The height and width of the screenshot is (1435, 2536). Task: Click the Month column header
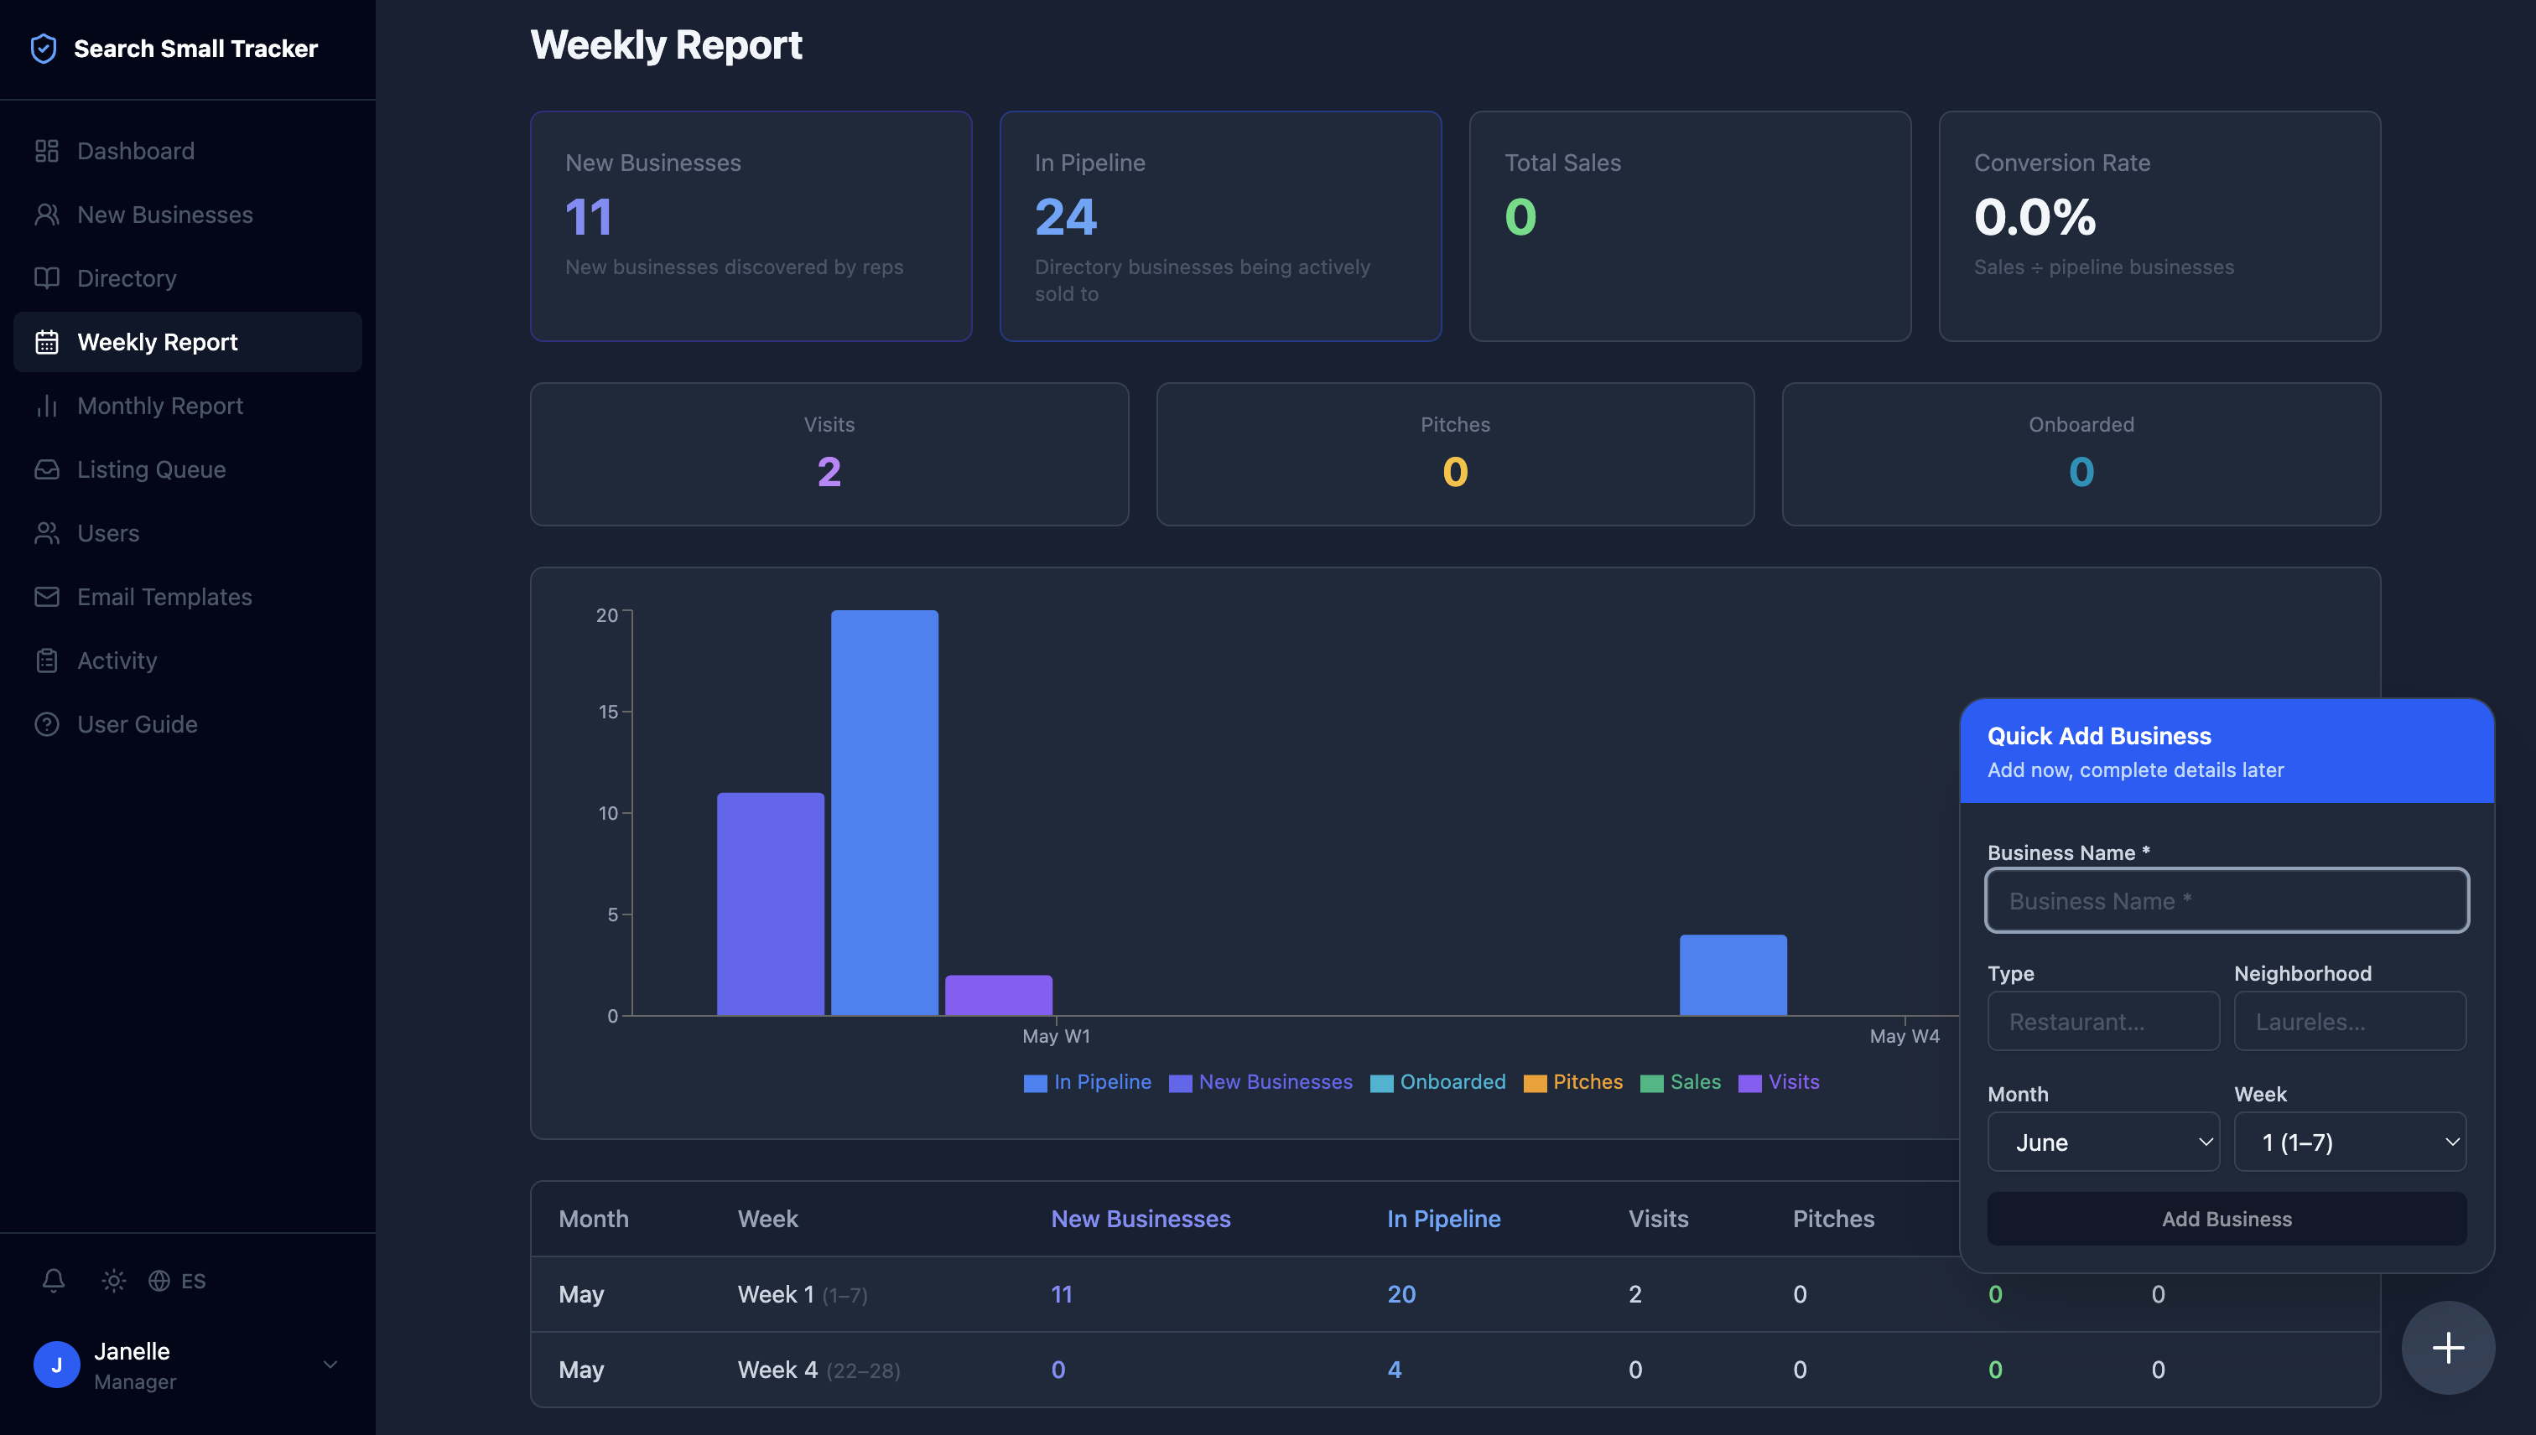[x=593, y=1219]
